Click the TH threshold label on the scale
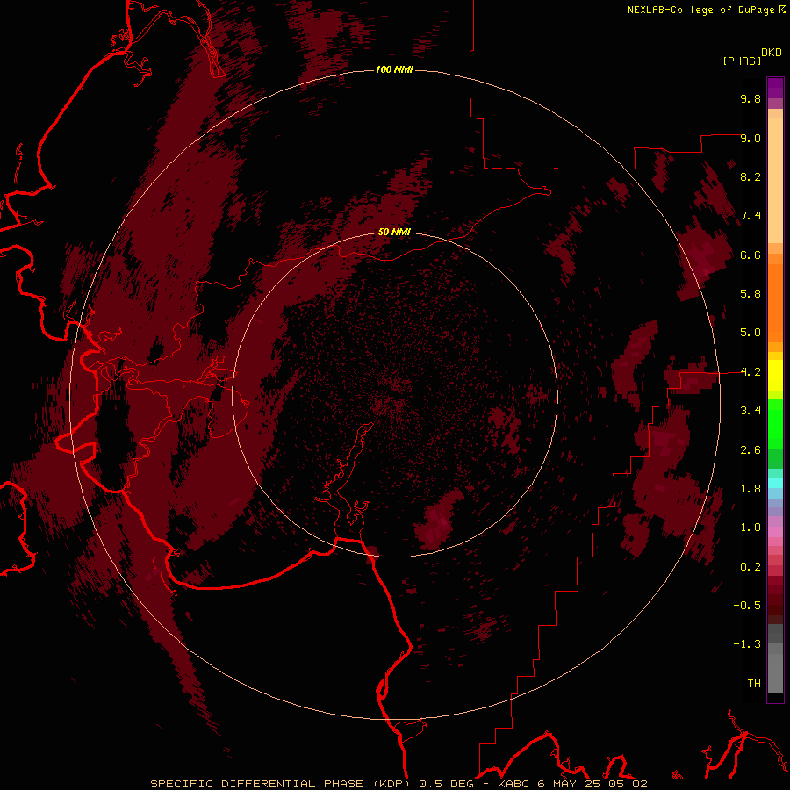 tap(754, 684)
